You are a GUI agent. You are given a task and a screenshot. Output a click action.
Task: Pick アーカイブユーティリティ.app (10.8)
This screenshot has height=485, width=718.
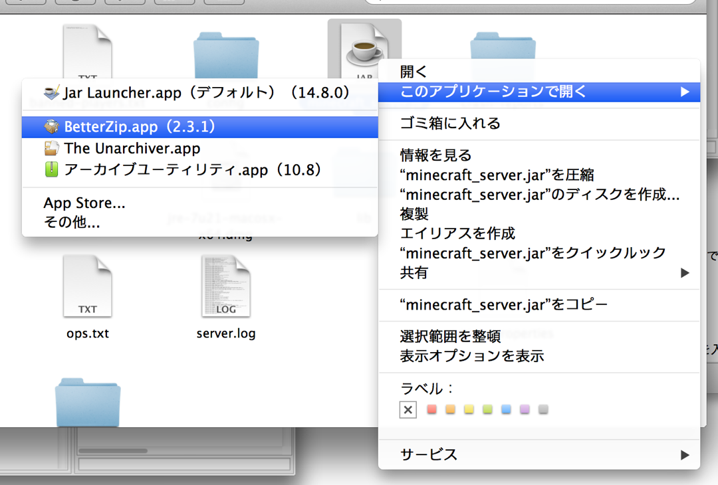[x=199, y=170]
